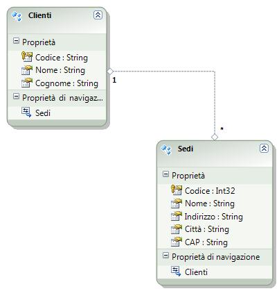
Task: Select the key icon beside Codice : Int32
Action: click(x=177, y=190)
